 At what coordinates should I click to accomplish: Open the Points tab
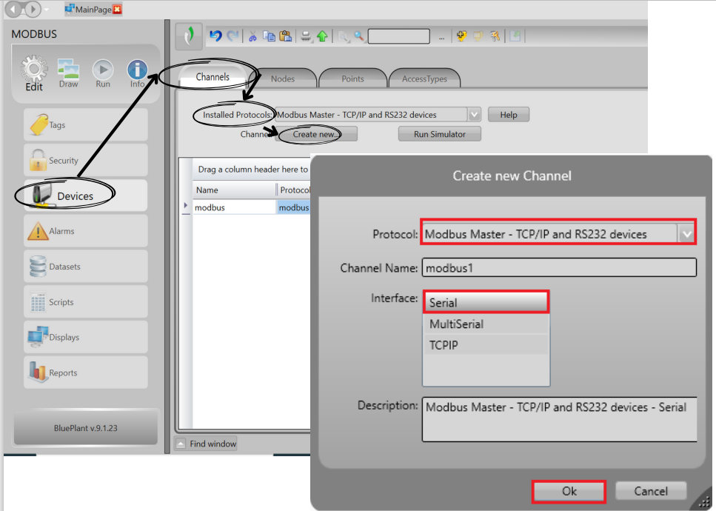(x=352, y=79)
